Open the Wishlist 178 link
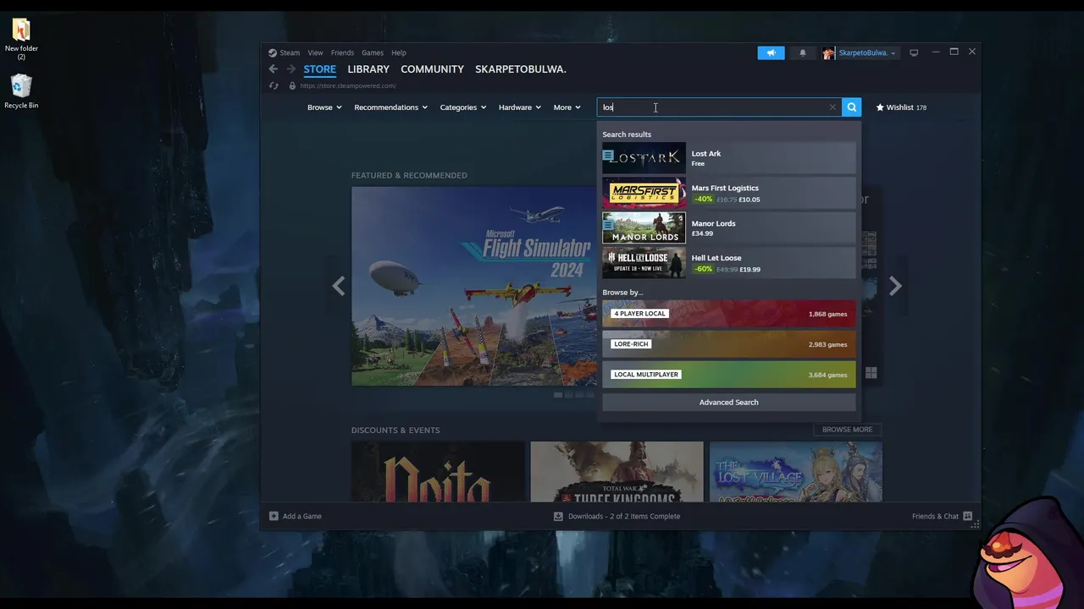 pyautogui.click(x=901, y=107)
